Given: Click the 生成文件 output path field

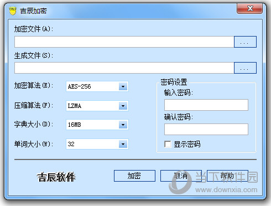Looking at the screenshot, I should click(124, 68).
